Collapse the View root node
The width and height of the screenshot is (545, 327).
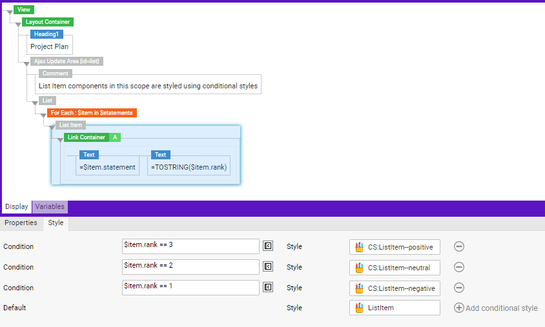pos(9,12)
